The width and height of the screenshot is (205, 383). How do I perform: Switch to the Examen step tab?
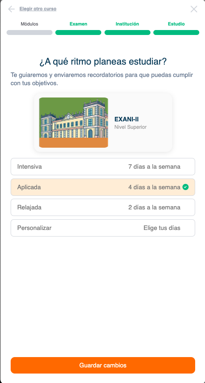tap(78, 24)
